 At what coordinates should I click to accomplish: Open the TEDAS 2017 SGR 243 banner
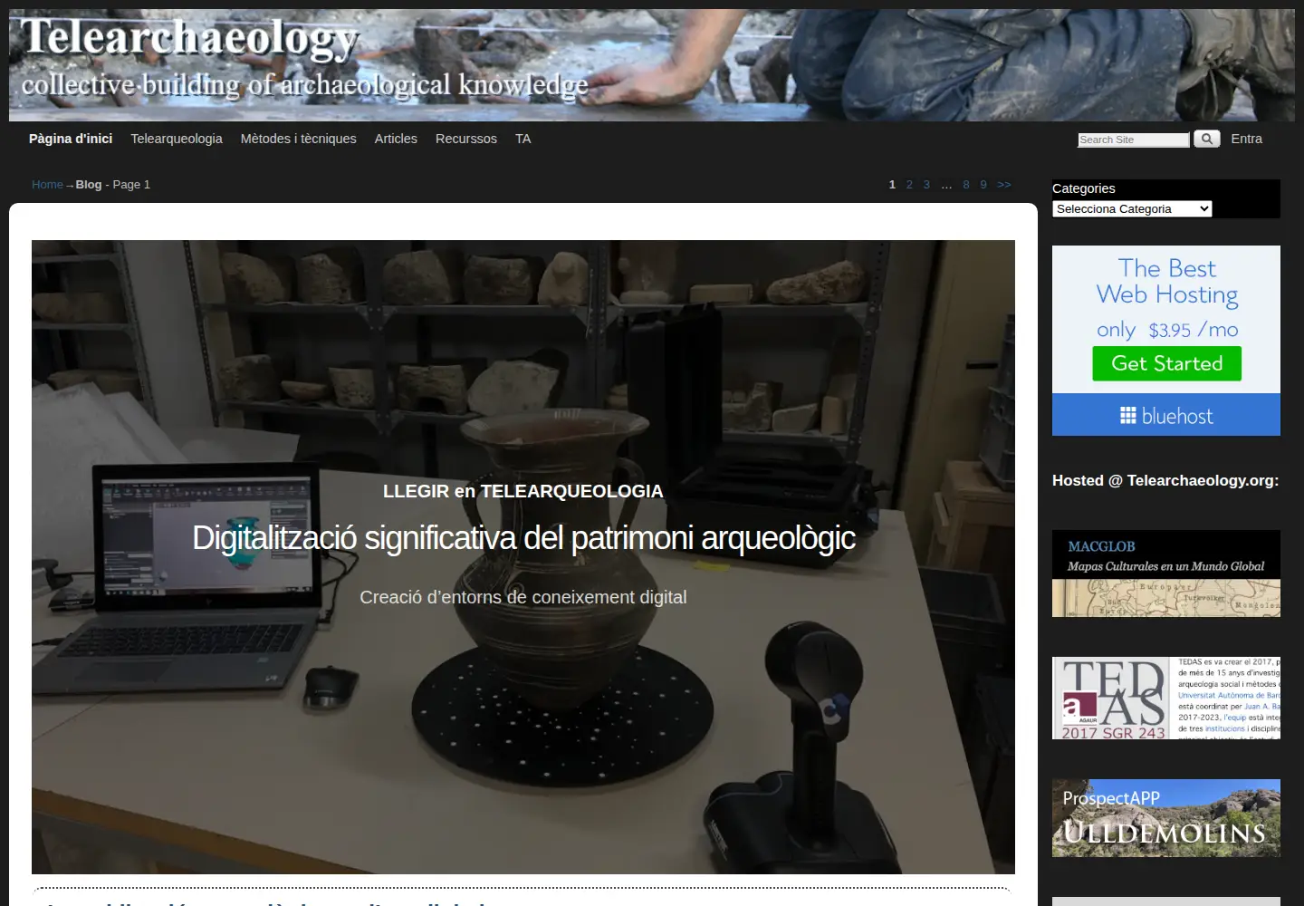pos(1166,699)
